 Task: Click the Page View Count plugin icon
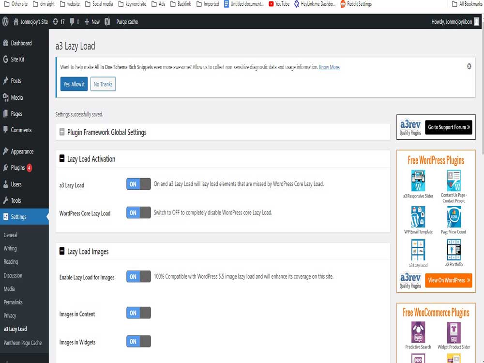pos(454,217)
